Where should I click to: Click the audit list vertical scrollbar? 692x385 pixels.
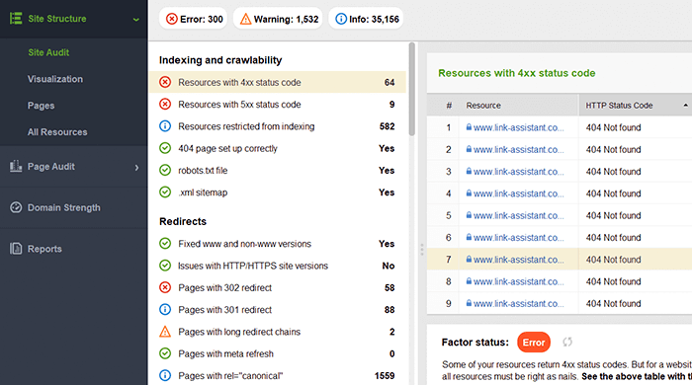(x=412, y=89)
